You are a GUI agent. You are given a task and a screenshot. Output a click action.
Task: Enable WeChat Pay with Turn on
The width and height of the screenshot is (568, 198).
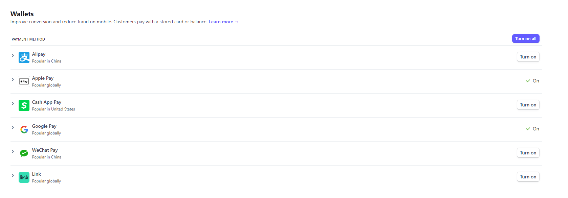[x=528, y=153]
